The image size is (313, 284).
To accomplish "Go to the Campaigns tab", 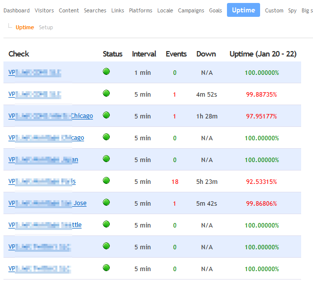I will pyautogui.click(x=191, y=10).
